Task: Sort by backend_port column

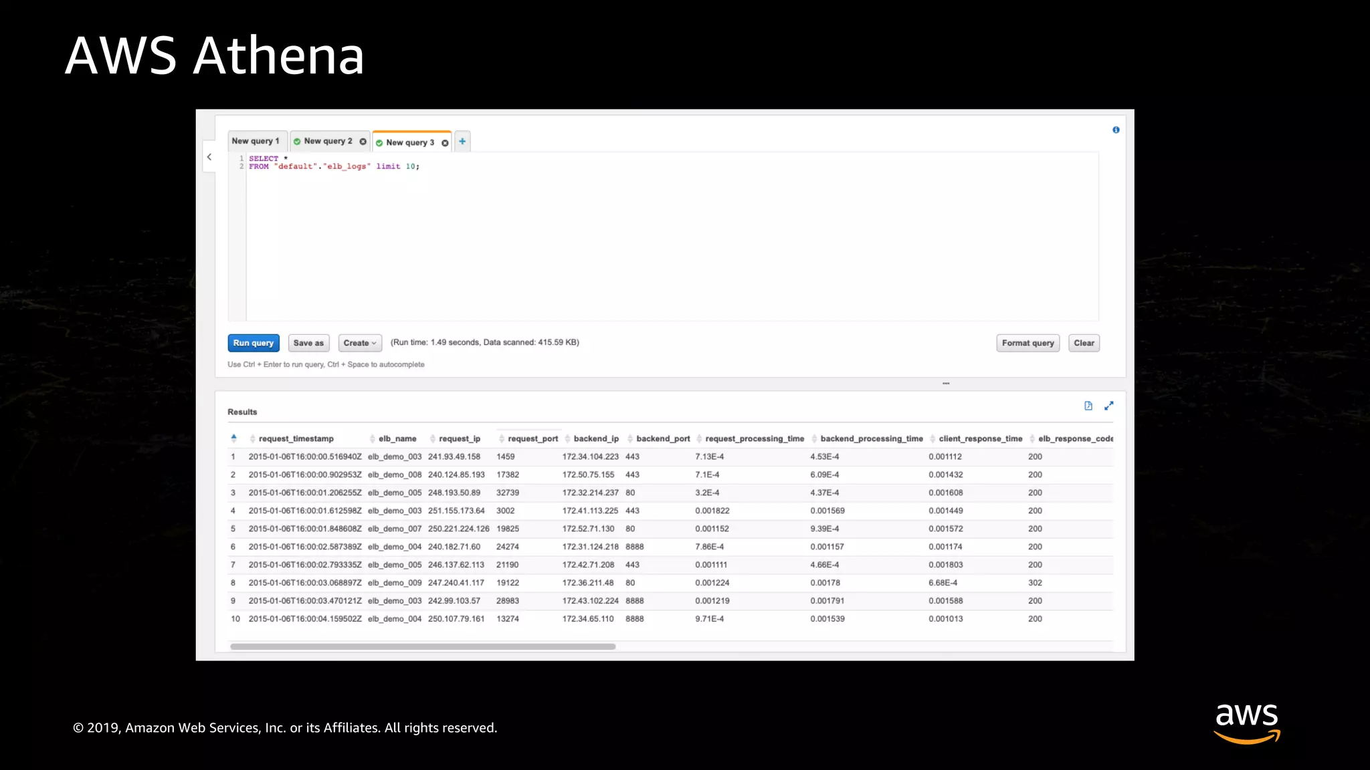Action: (x=658, y=439)
